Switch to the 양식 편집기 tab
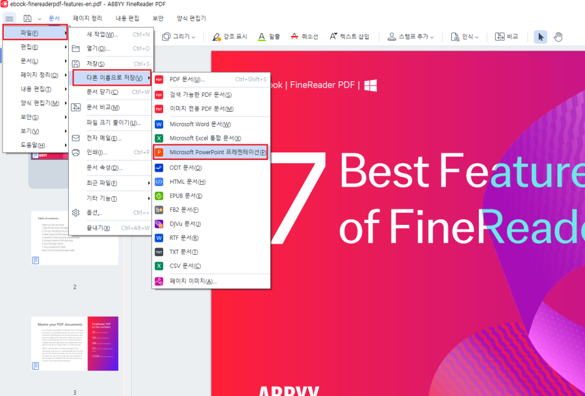 pos(191,18)
